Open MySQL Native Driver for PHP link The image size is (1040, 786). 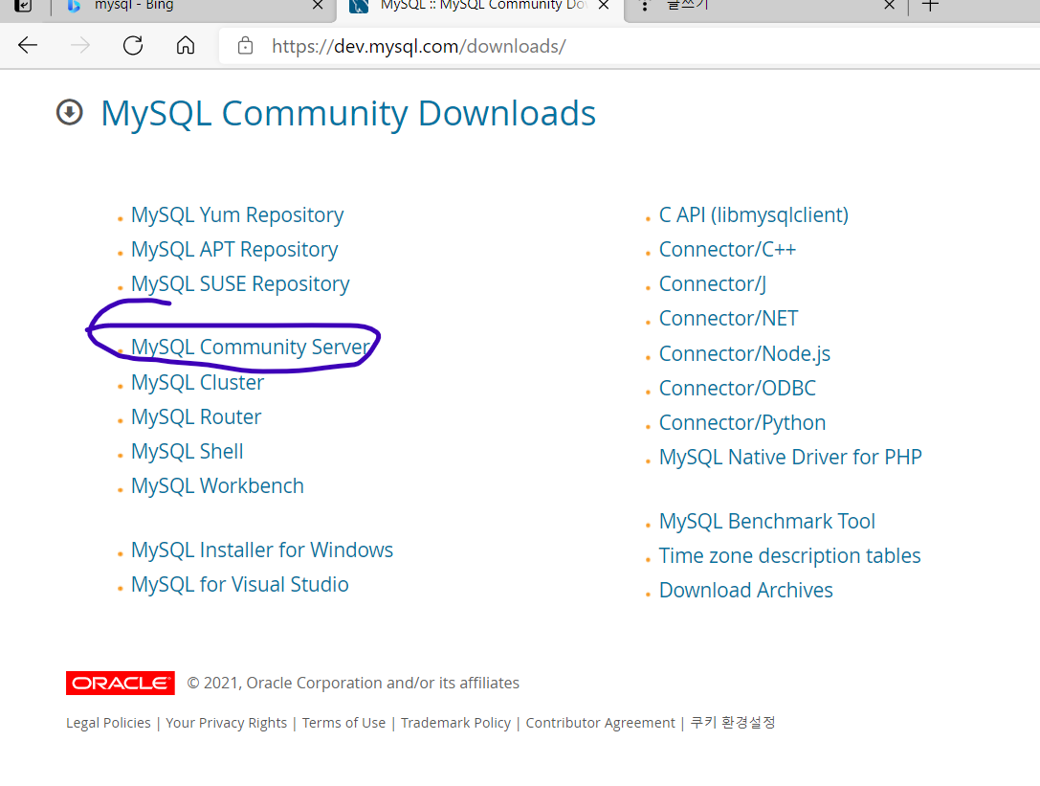coord(790,458)
